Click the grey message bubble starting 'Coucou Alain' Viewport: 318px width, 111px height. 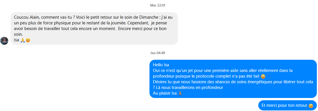[94, 28]
